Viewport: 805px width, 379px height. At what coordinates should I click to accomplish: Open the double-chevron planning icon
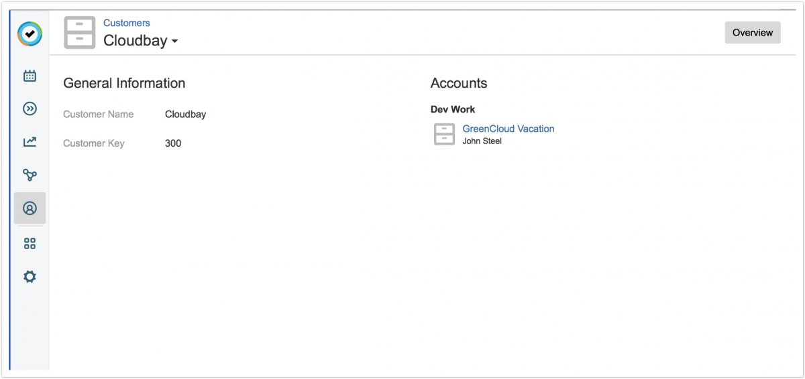coord(30,108)
